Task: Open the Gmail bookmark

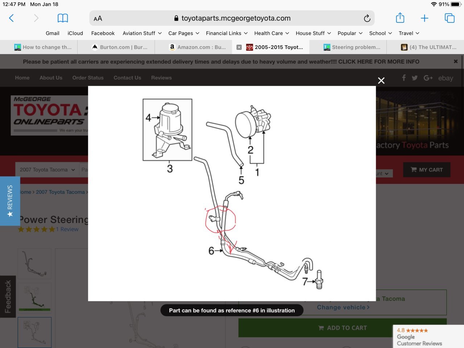Action: coord(53,33)
